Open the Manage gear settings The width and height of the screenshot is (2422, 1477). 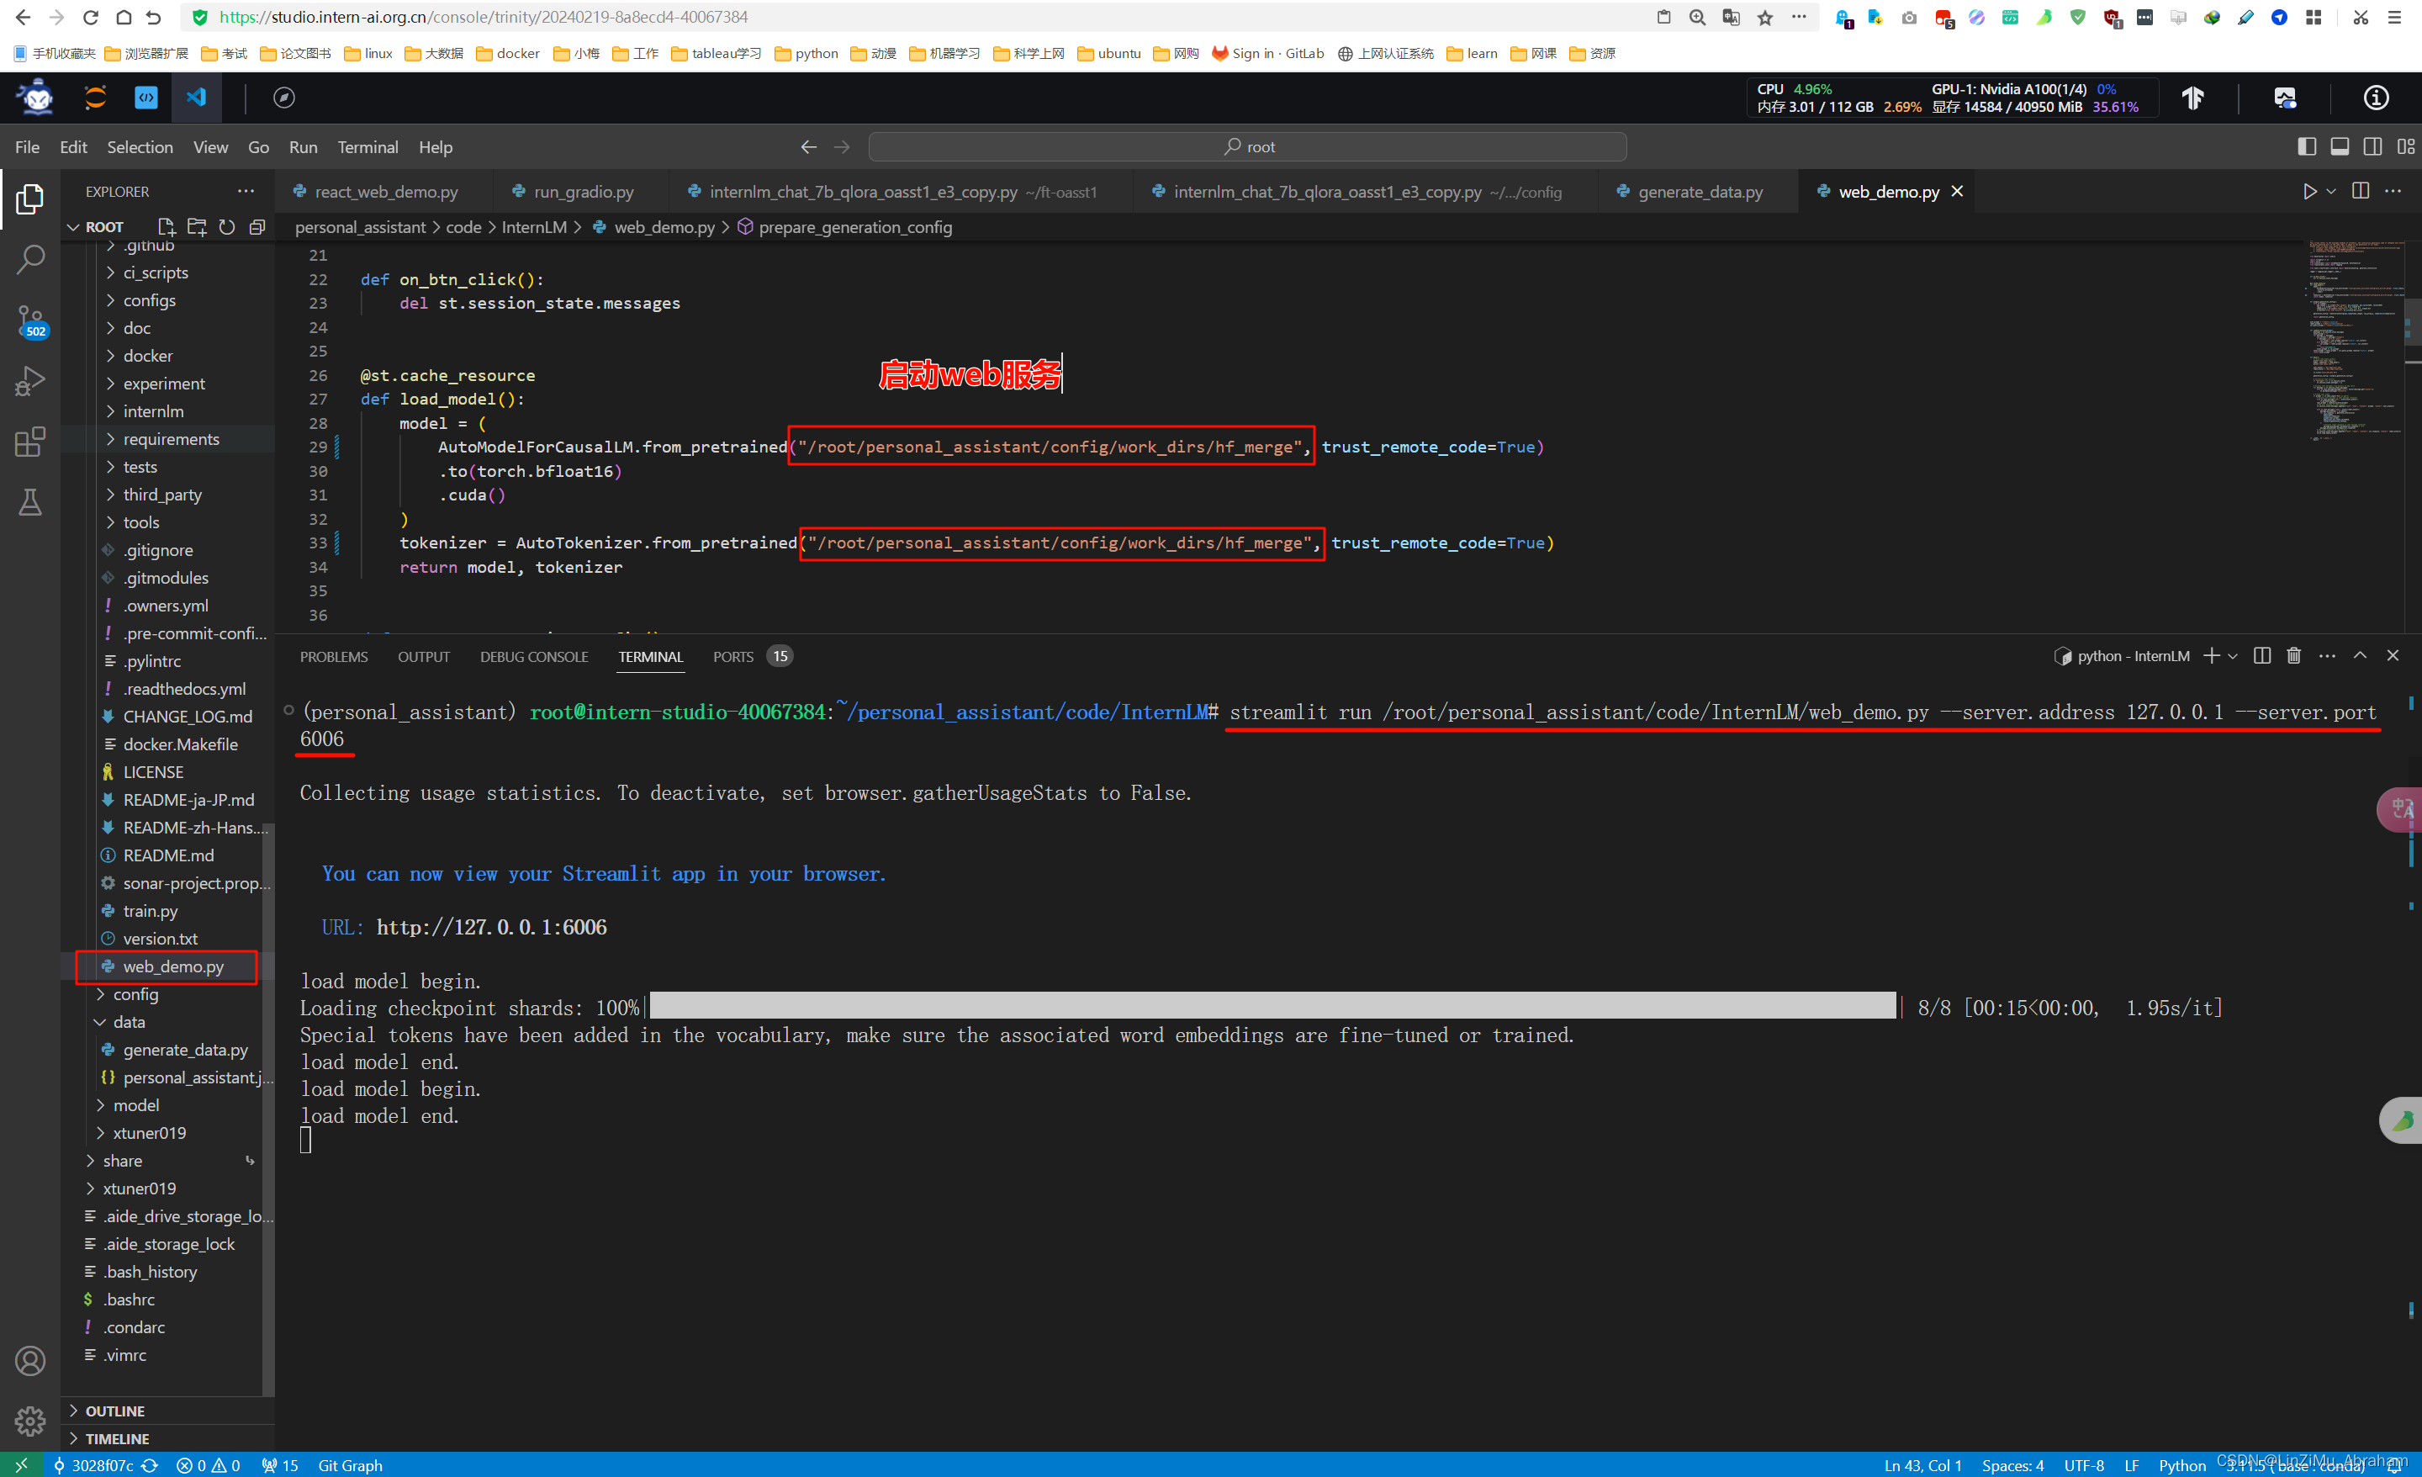tap(29, 1421)
